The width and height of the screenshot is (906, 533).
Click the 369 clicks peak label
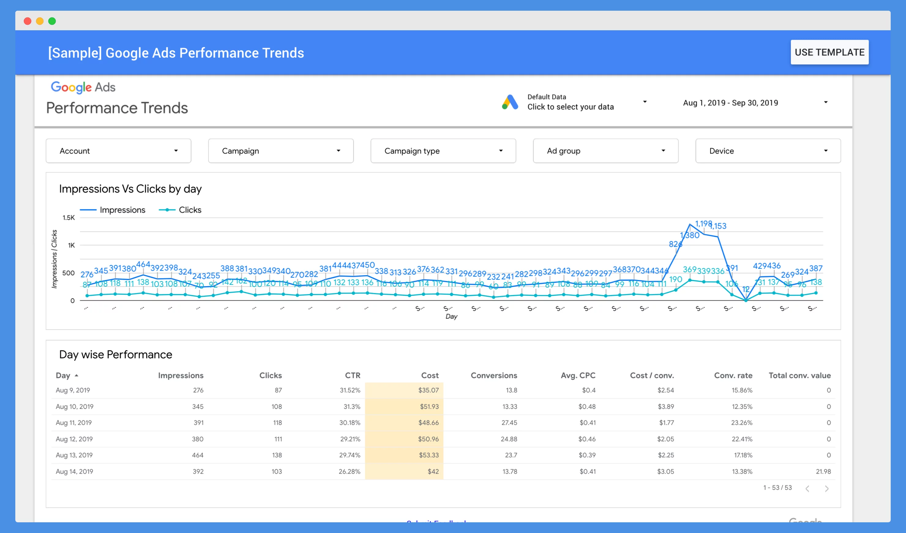tap(690, 269)
